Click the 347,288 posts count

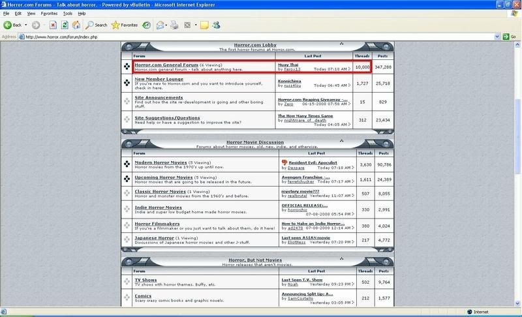coord(383,67)
